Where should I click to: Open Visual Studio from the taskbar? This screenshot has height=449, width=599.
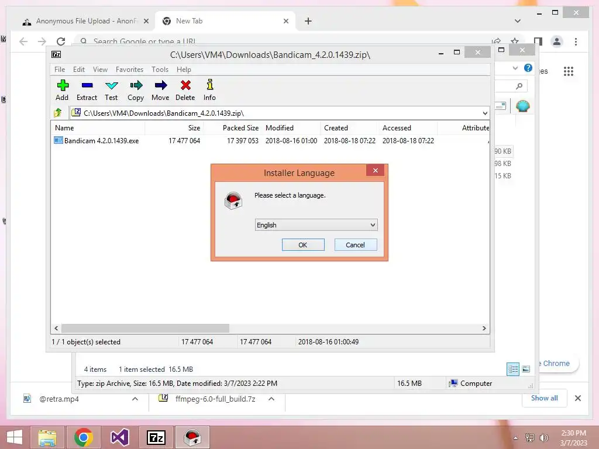(119, 437)
